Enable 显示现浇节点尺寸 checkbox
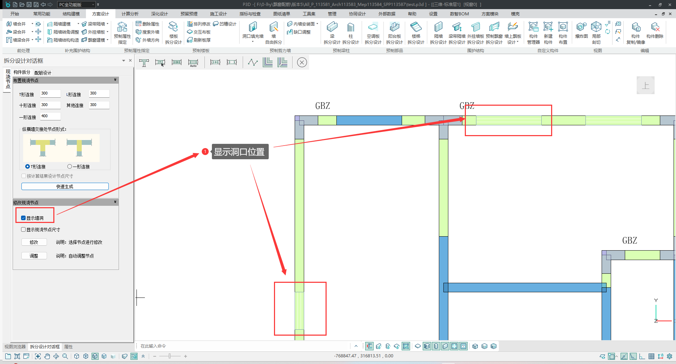Viewport: 676px width, 364px height. 24,230
